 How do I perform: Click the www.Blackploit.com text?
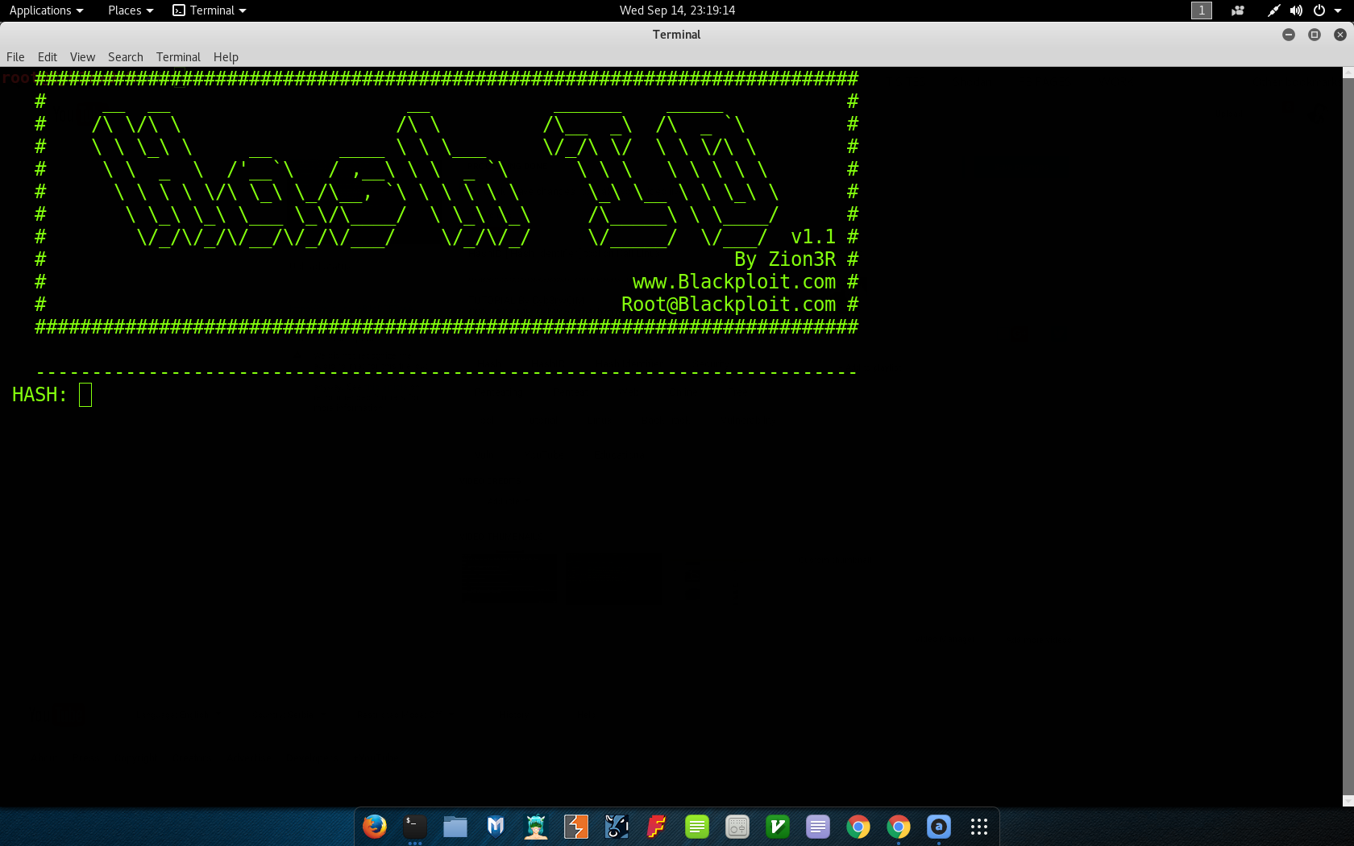click(734, 282)
